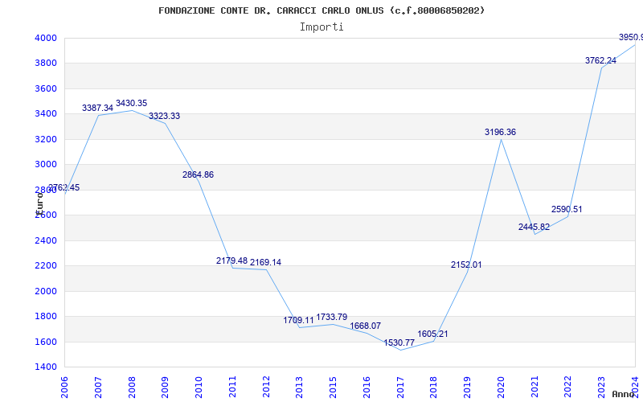The height and width of the screenshot is (402, 643).
Task: Click the x-axis year 2008
Action: tap(132, 388)
